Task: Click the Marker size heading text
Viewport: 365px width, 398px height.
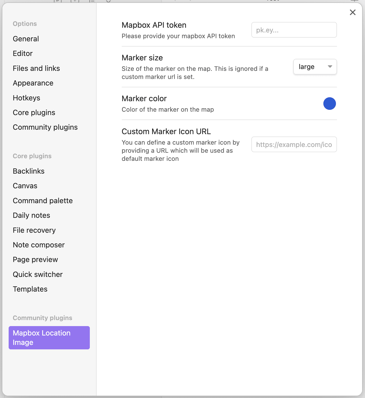Action: point(142,58)
